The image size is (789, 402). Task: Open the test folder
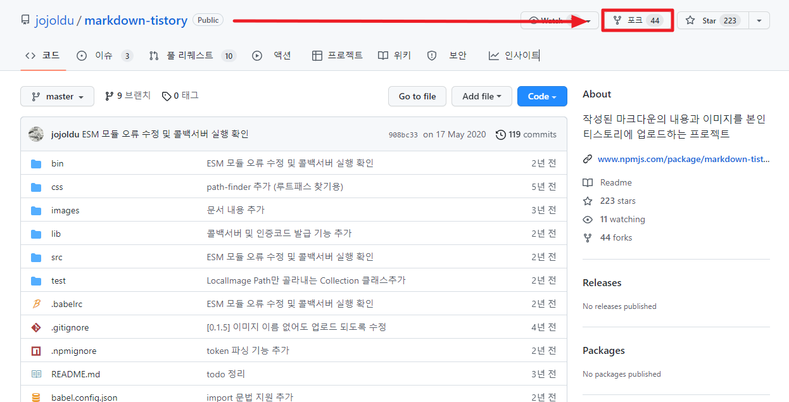tap(58, 280)
